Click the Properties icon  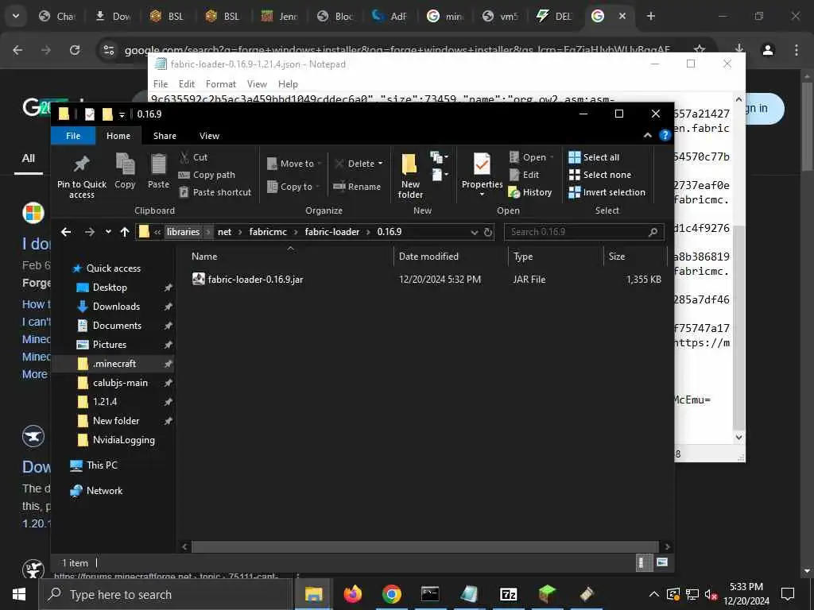(482, 164)
